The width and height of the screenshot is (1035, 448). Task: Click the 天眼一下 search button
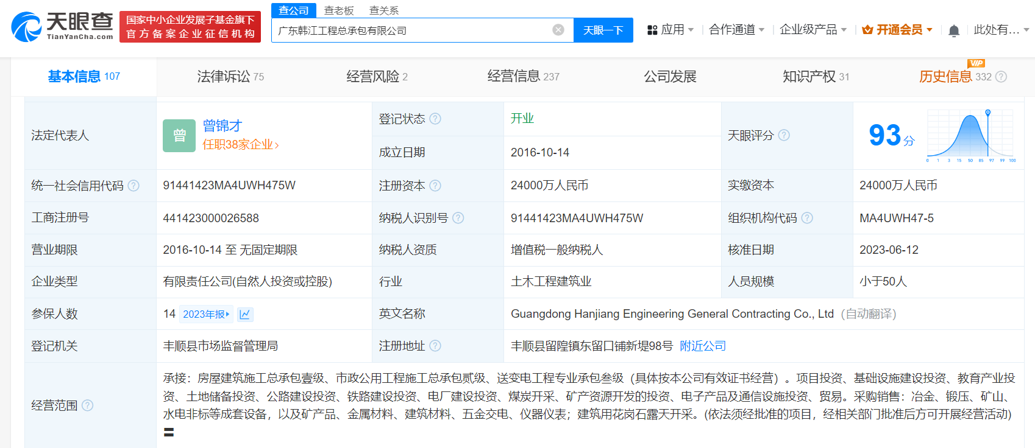pyautogui.click(x=603, y=30)
